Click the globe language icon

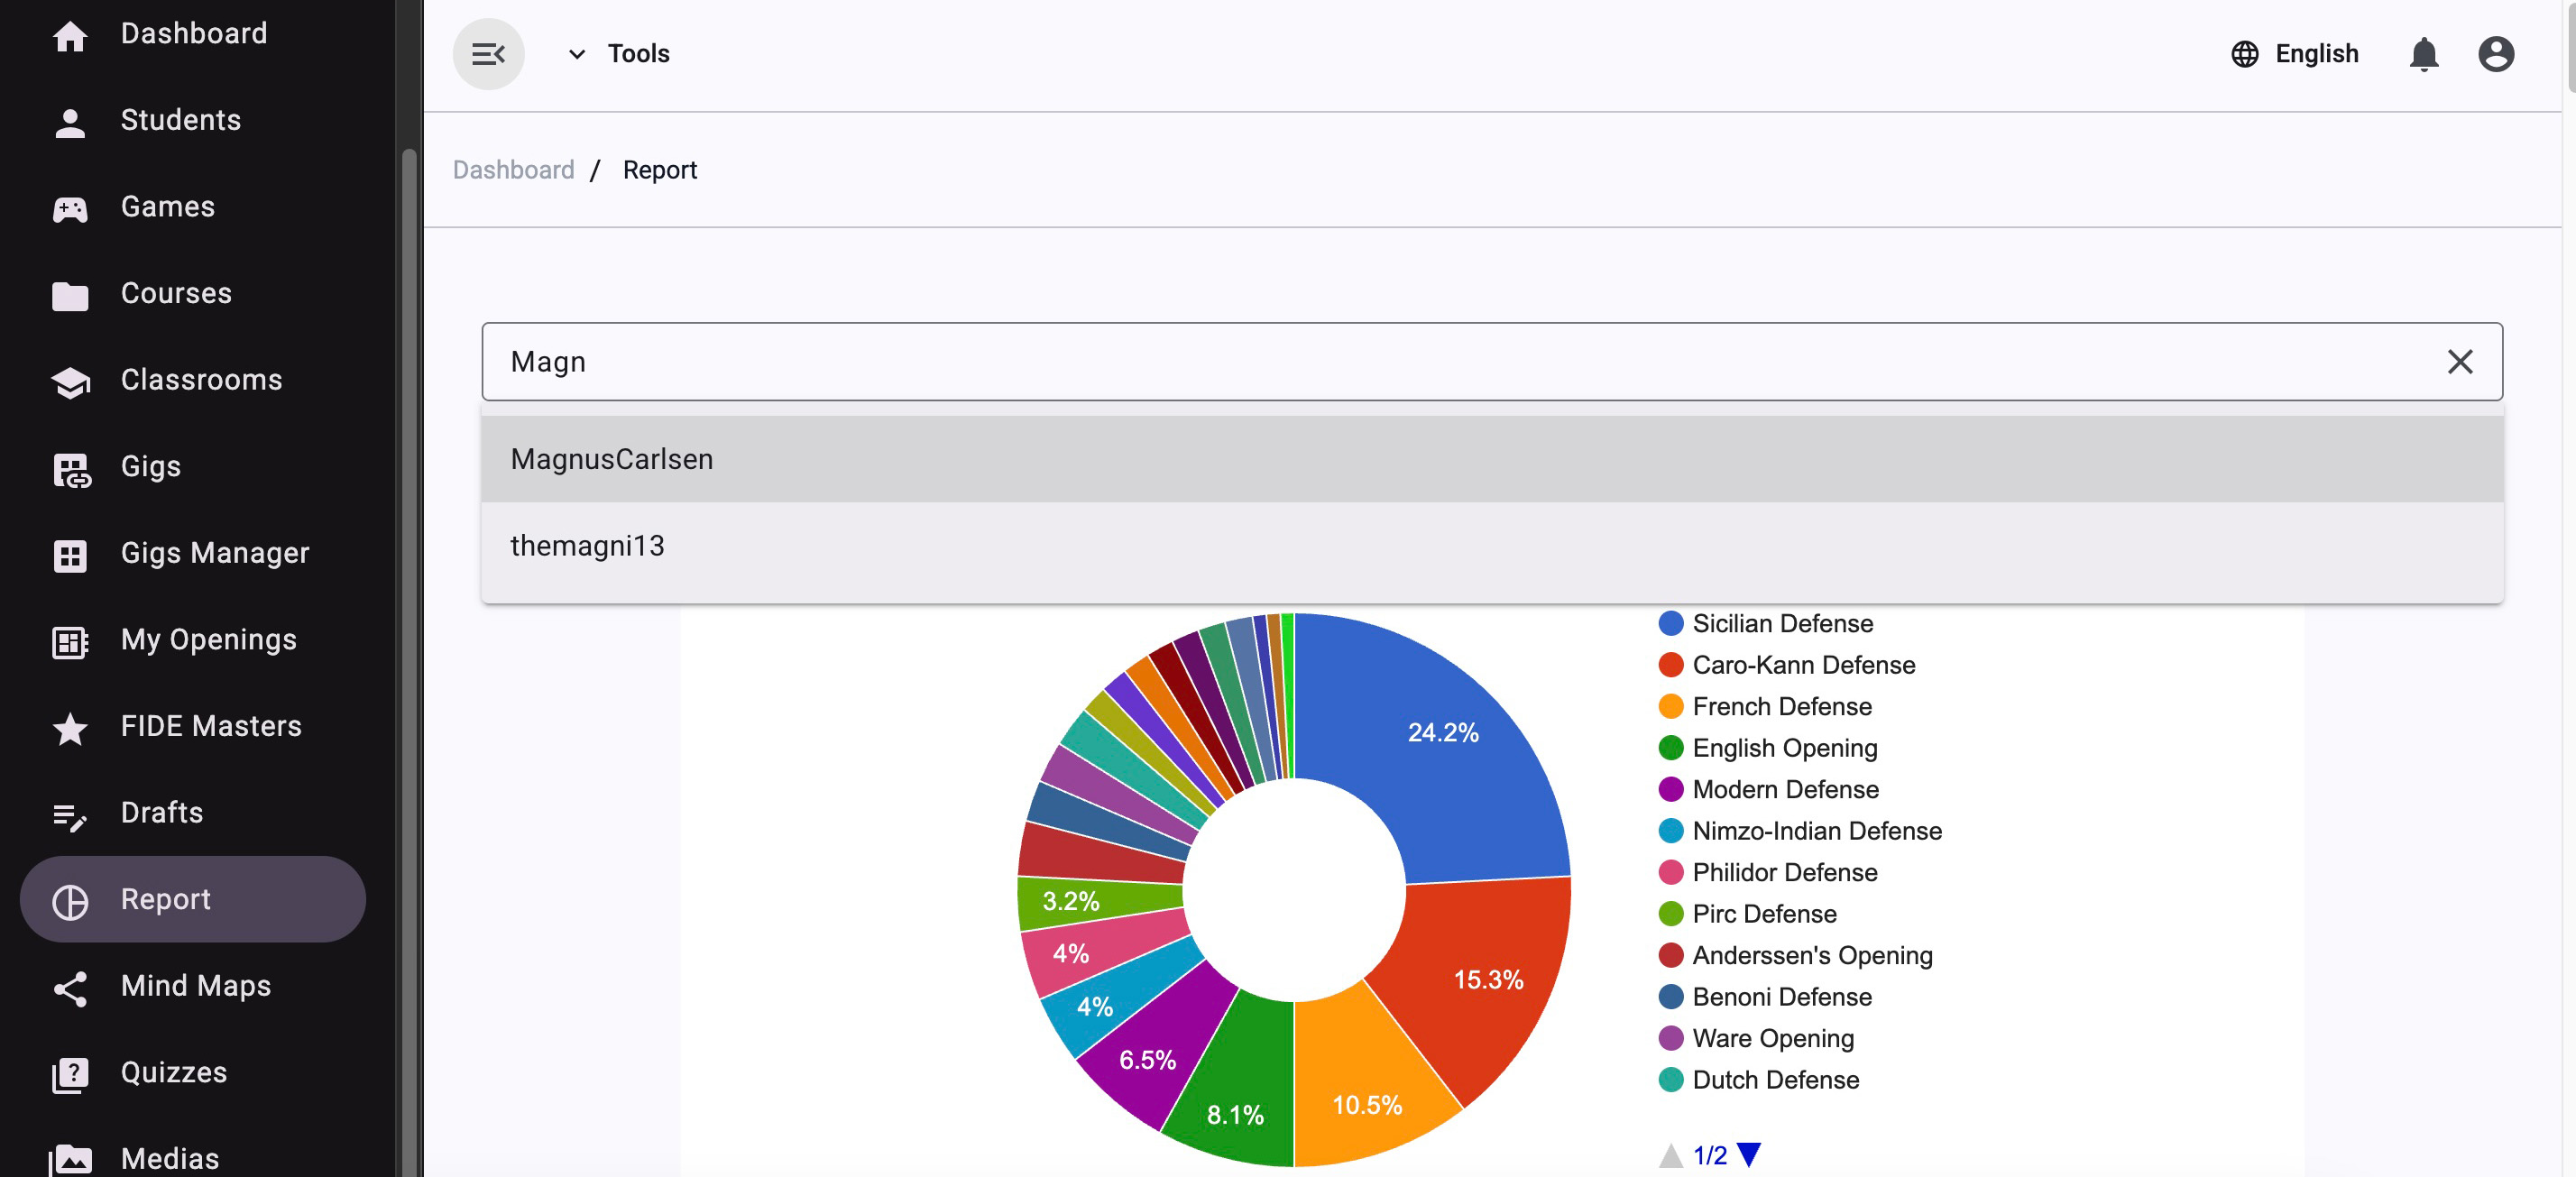(x=2244, y=54)
